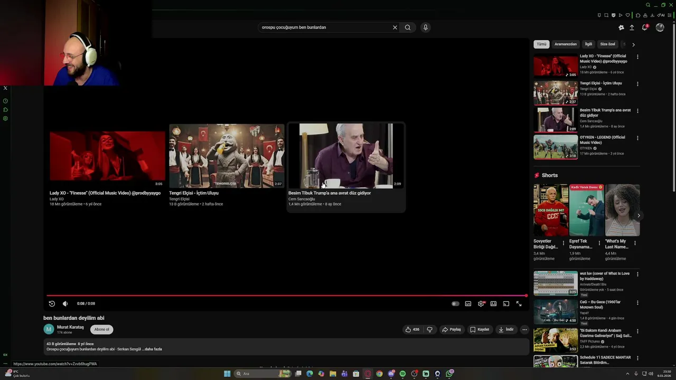Screen dimensions: 676x380
Task: Enter fullscreen mode in the player
Action: pos(519,303)
